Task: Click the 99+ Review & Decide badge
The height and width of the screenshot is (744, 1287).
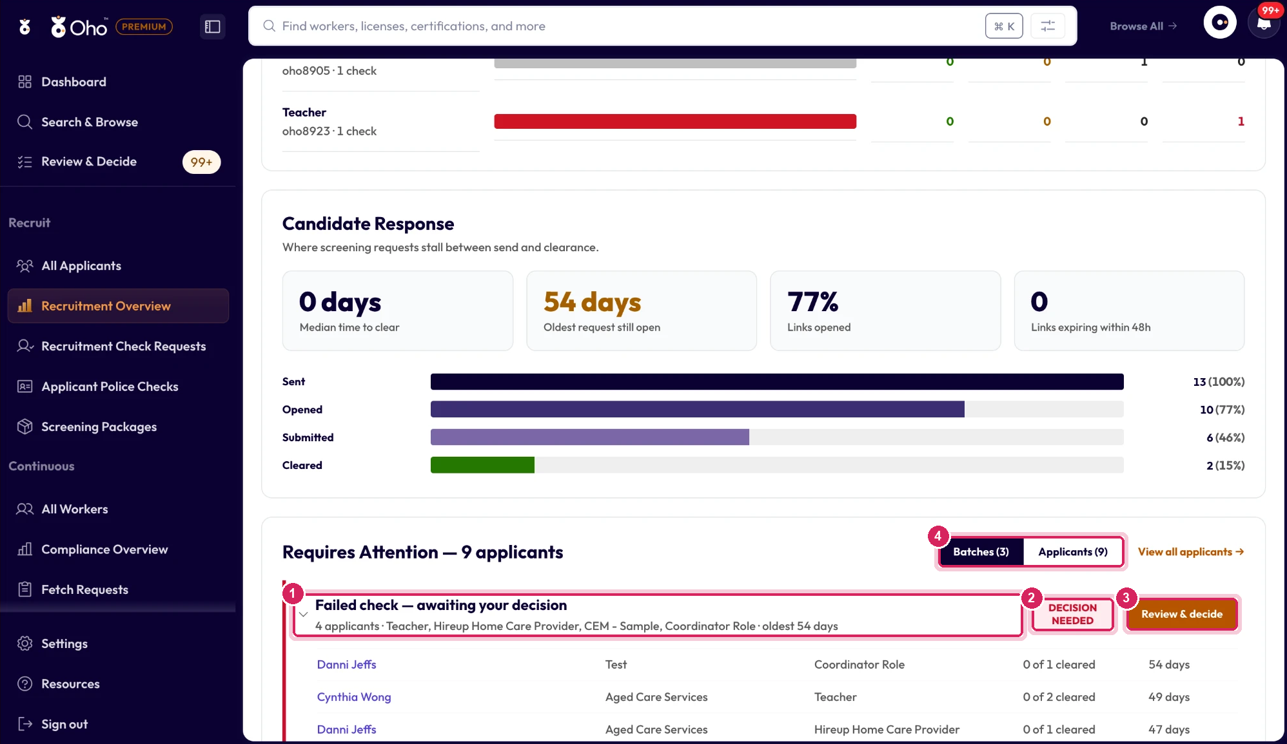Action: (x=201, y=162)
